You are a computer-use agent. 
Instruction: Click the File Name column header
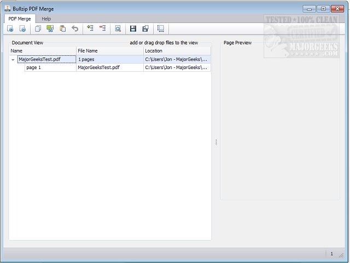pos(109,51)
